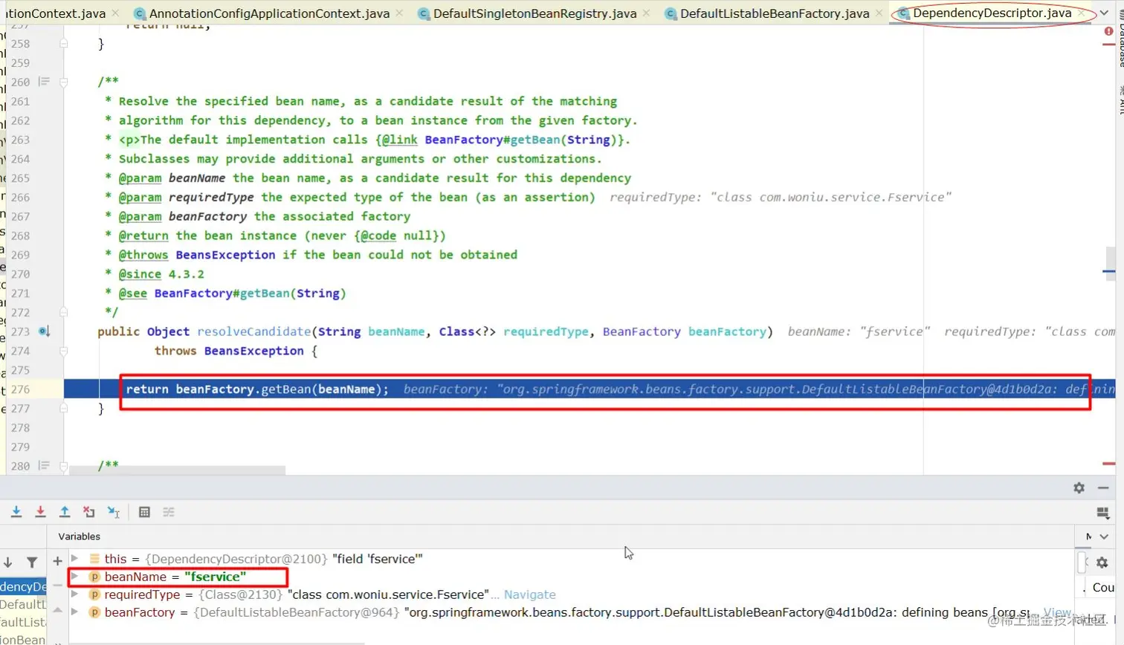Select the next frame down arrow
1124x645 pixels.
click(x=8, y=563)
